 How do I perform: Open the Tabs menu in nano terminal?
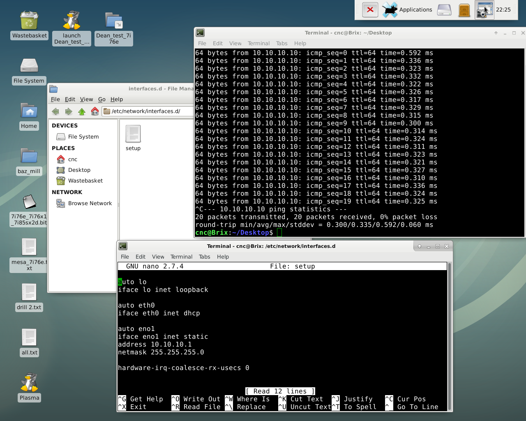click(x=204, y=257)
